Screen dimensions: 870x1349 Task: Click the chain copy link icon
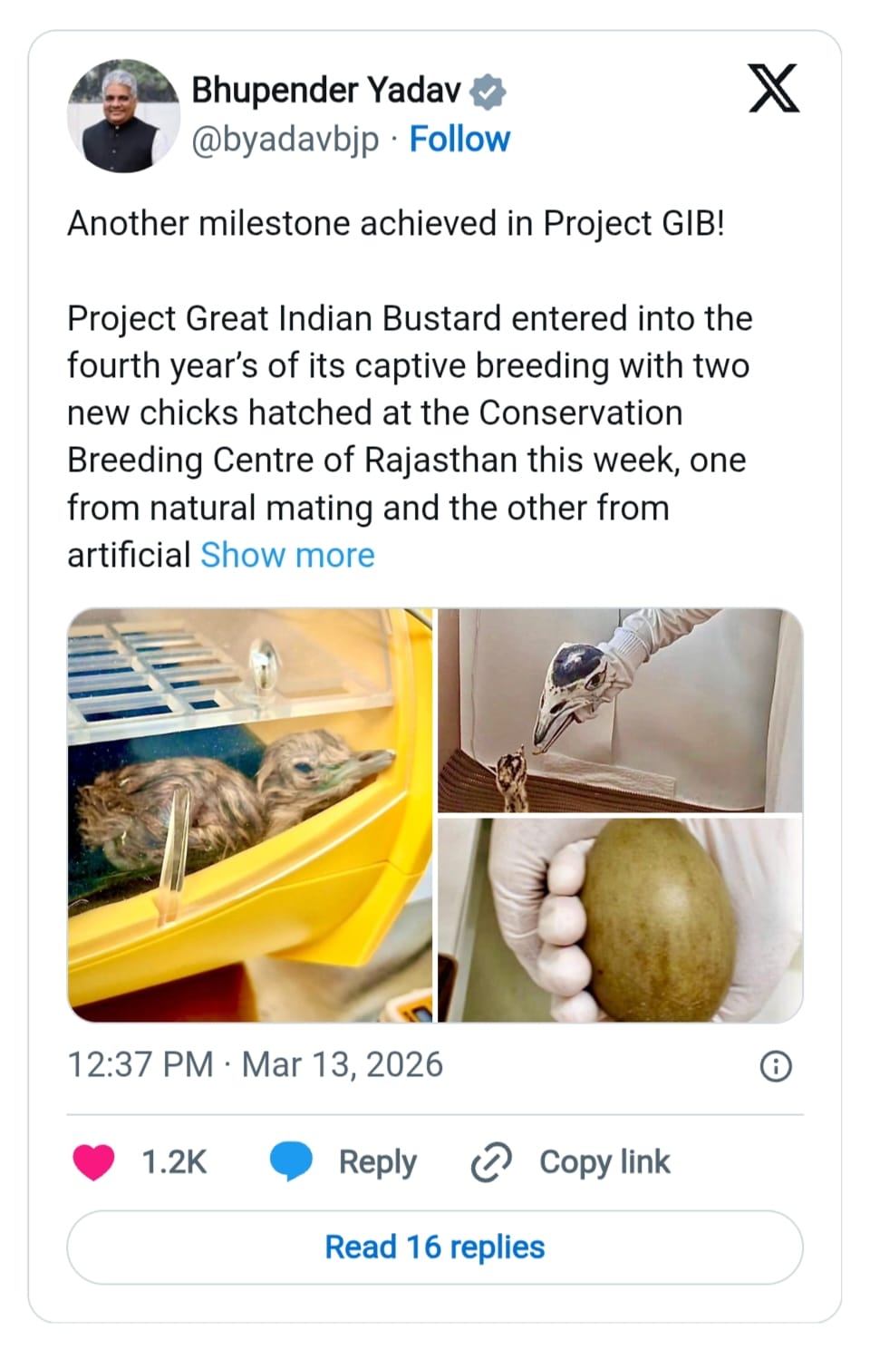pos(491,1162)
